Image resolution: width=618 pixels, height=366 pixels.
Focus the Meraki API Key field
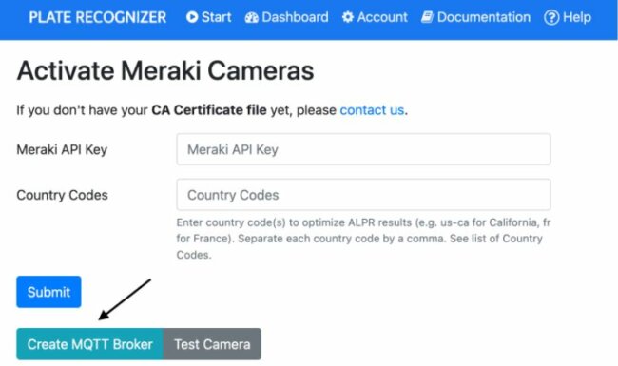[x=363, y=149]
